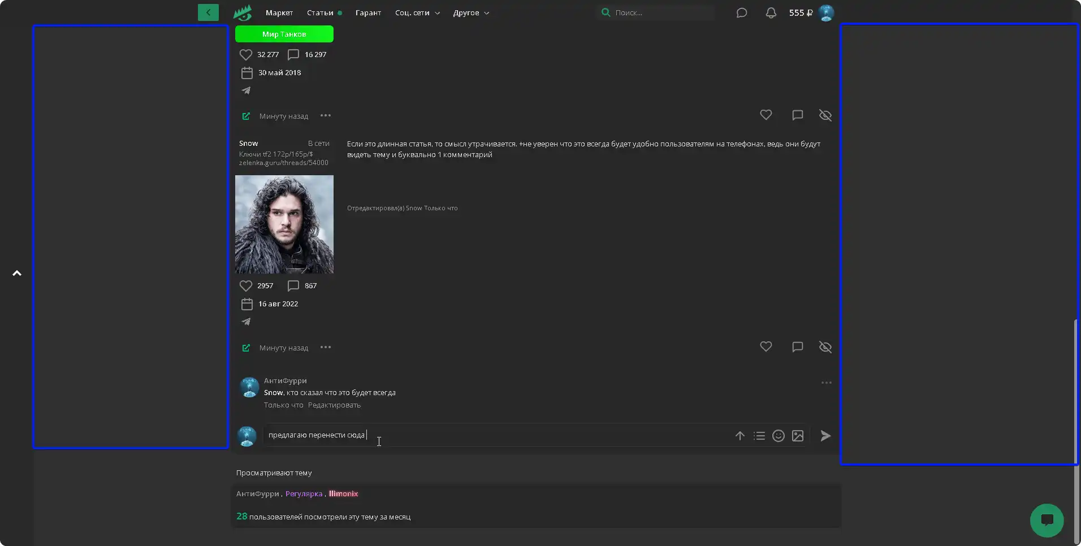
Task: Click the heart icon beside 32 277
Action: point(246,55)
